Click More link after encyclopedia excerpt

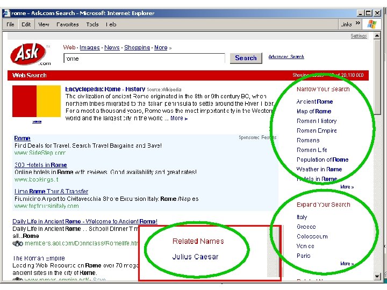click(x=179, y=118)
